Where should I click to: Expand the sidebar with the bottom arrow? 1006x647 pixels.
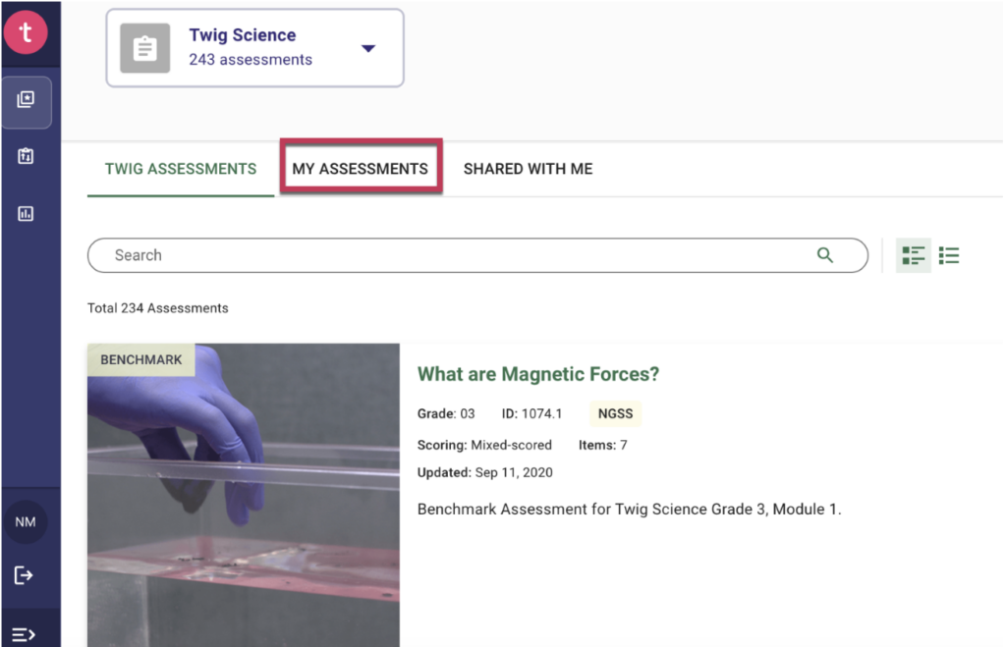point(26,634)
